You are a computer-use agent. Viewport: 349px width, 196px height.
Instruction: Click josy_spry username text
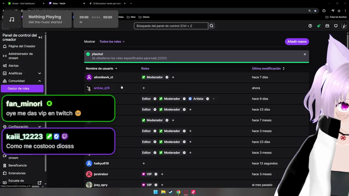point(101,185)
